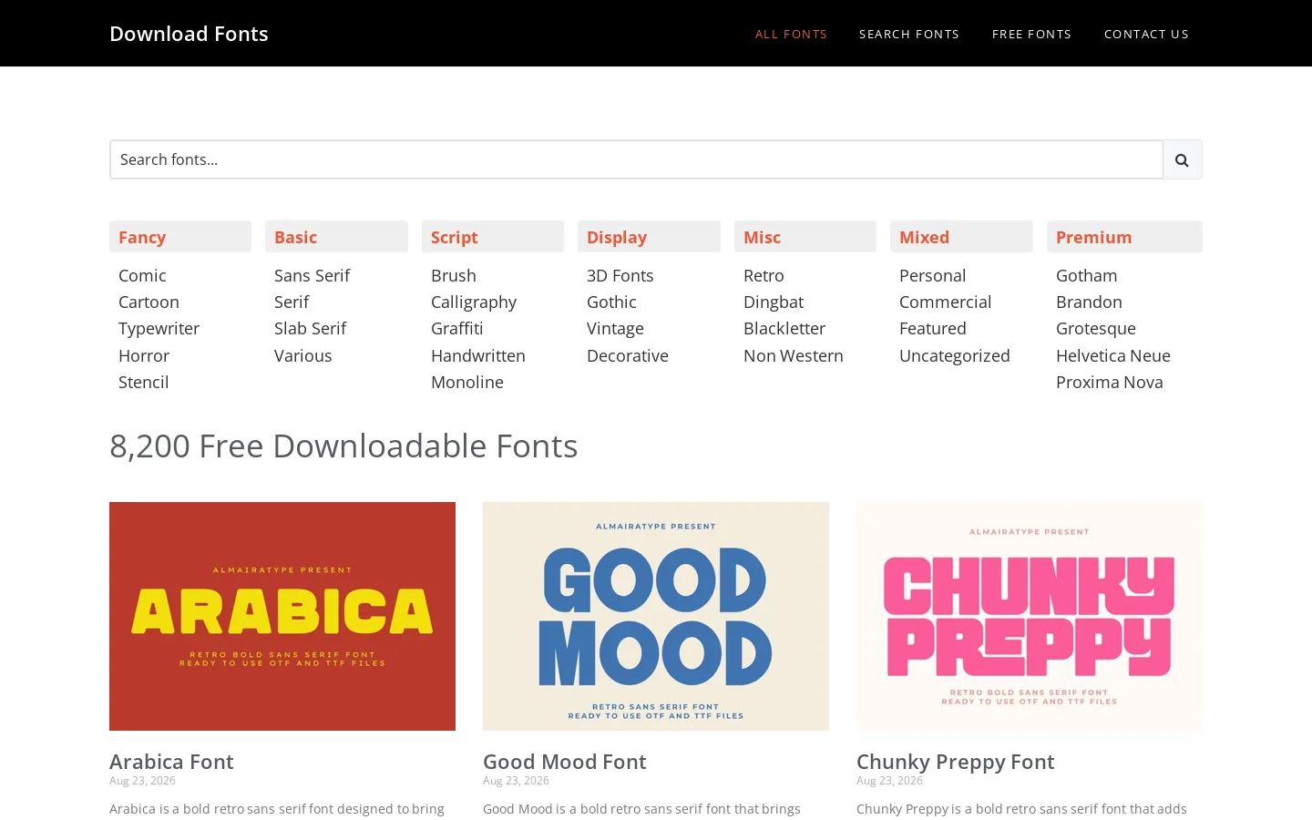
Task: Open the Handwritten category
Action: 478,355
